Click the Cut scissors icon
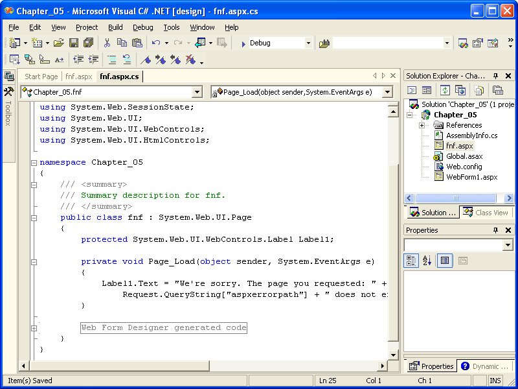Image resolution: width=518 pixels, height=389 pixels. click(x=107, y=43)
